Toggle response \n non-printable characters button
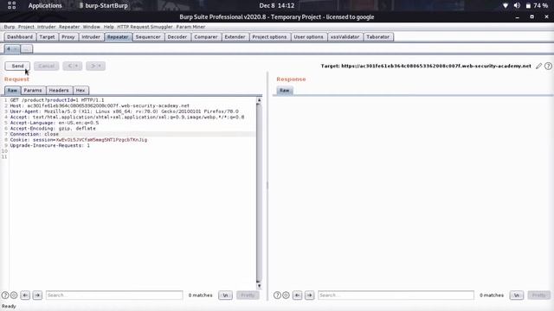Screen dimensions: 554x311 (x=517, y=295)
